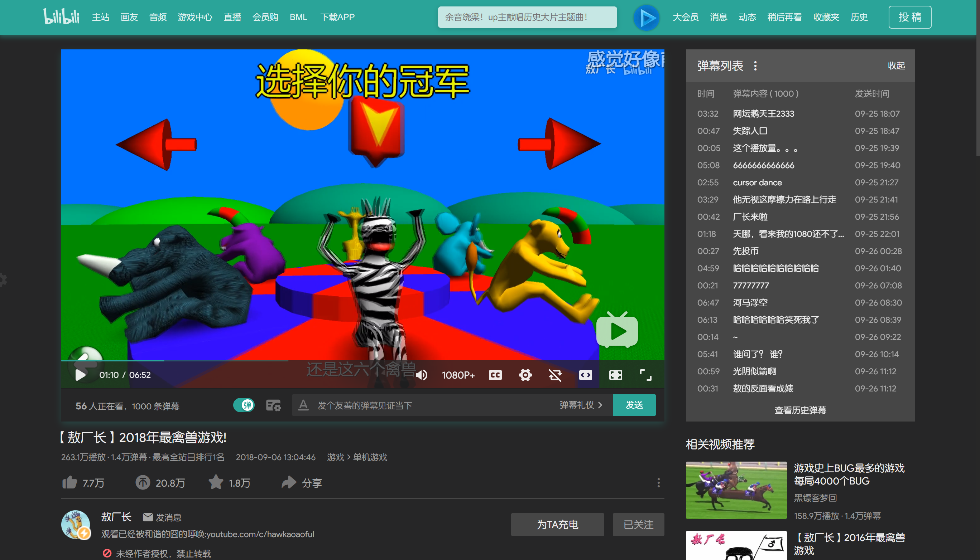Viewport: 980px width, 560px height.
Task: Unfollow via the 已关注 button
Action: point(638,525)
